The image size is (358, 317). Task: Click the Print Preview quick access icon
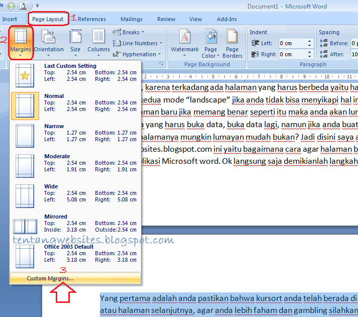[x=23, y=6]
